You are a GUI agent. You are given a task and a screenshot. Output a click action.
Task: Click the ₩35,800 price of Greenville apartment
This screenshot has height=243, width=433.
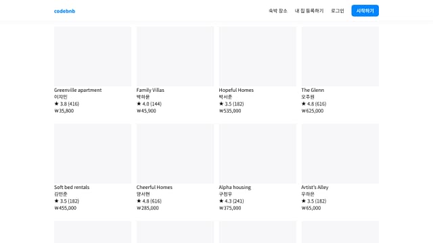click(64, 111)
